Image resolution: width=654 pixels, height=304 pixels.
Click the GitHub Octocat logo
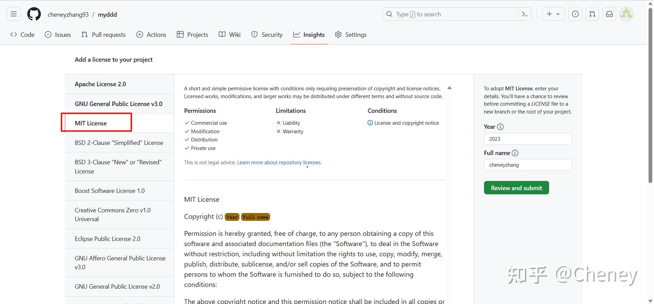34,14
